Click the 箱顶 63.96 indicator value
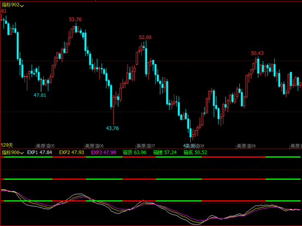This screenshot has width=302, height=226. 135,152
